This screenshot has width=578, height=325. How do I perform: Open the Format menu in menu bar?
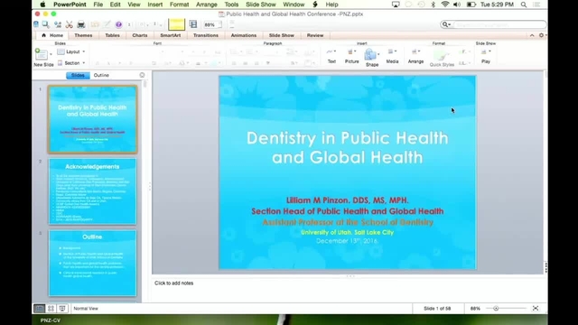179,5
